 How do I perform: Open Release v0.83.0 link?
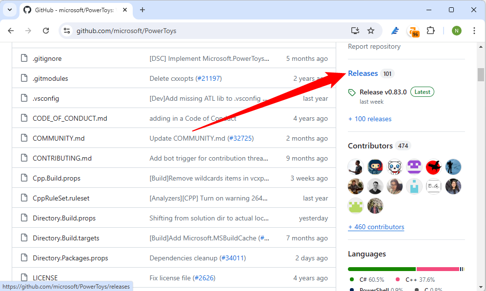383,92
